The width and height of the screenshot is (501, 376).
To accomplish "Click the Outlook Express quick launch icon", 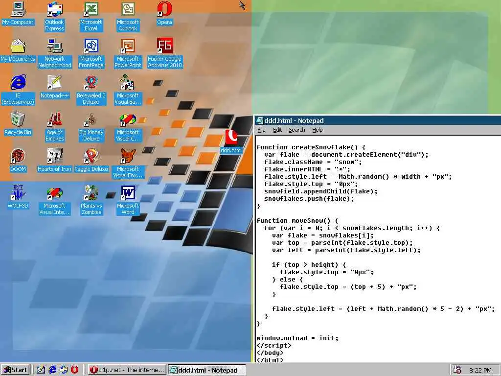I will 64,370.
